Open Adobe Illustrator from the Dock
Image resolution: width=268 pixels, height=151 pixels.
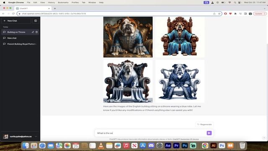[x=214, y=146]
